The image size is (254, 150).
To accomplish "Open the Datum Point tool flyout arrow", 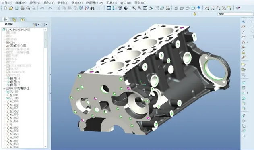I will click(248, 42).
